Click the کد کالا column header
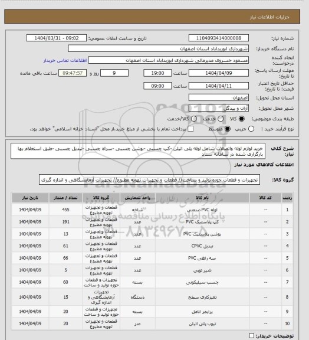This screenshot has width=309, height=340. 265,198
